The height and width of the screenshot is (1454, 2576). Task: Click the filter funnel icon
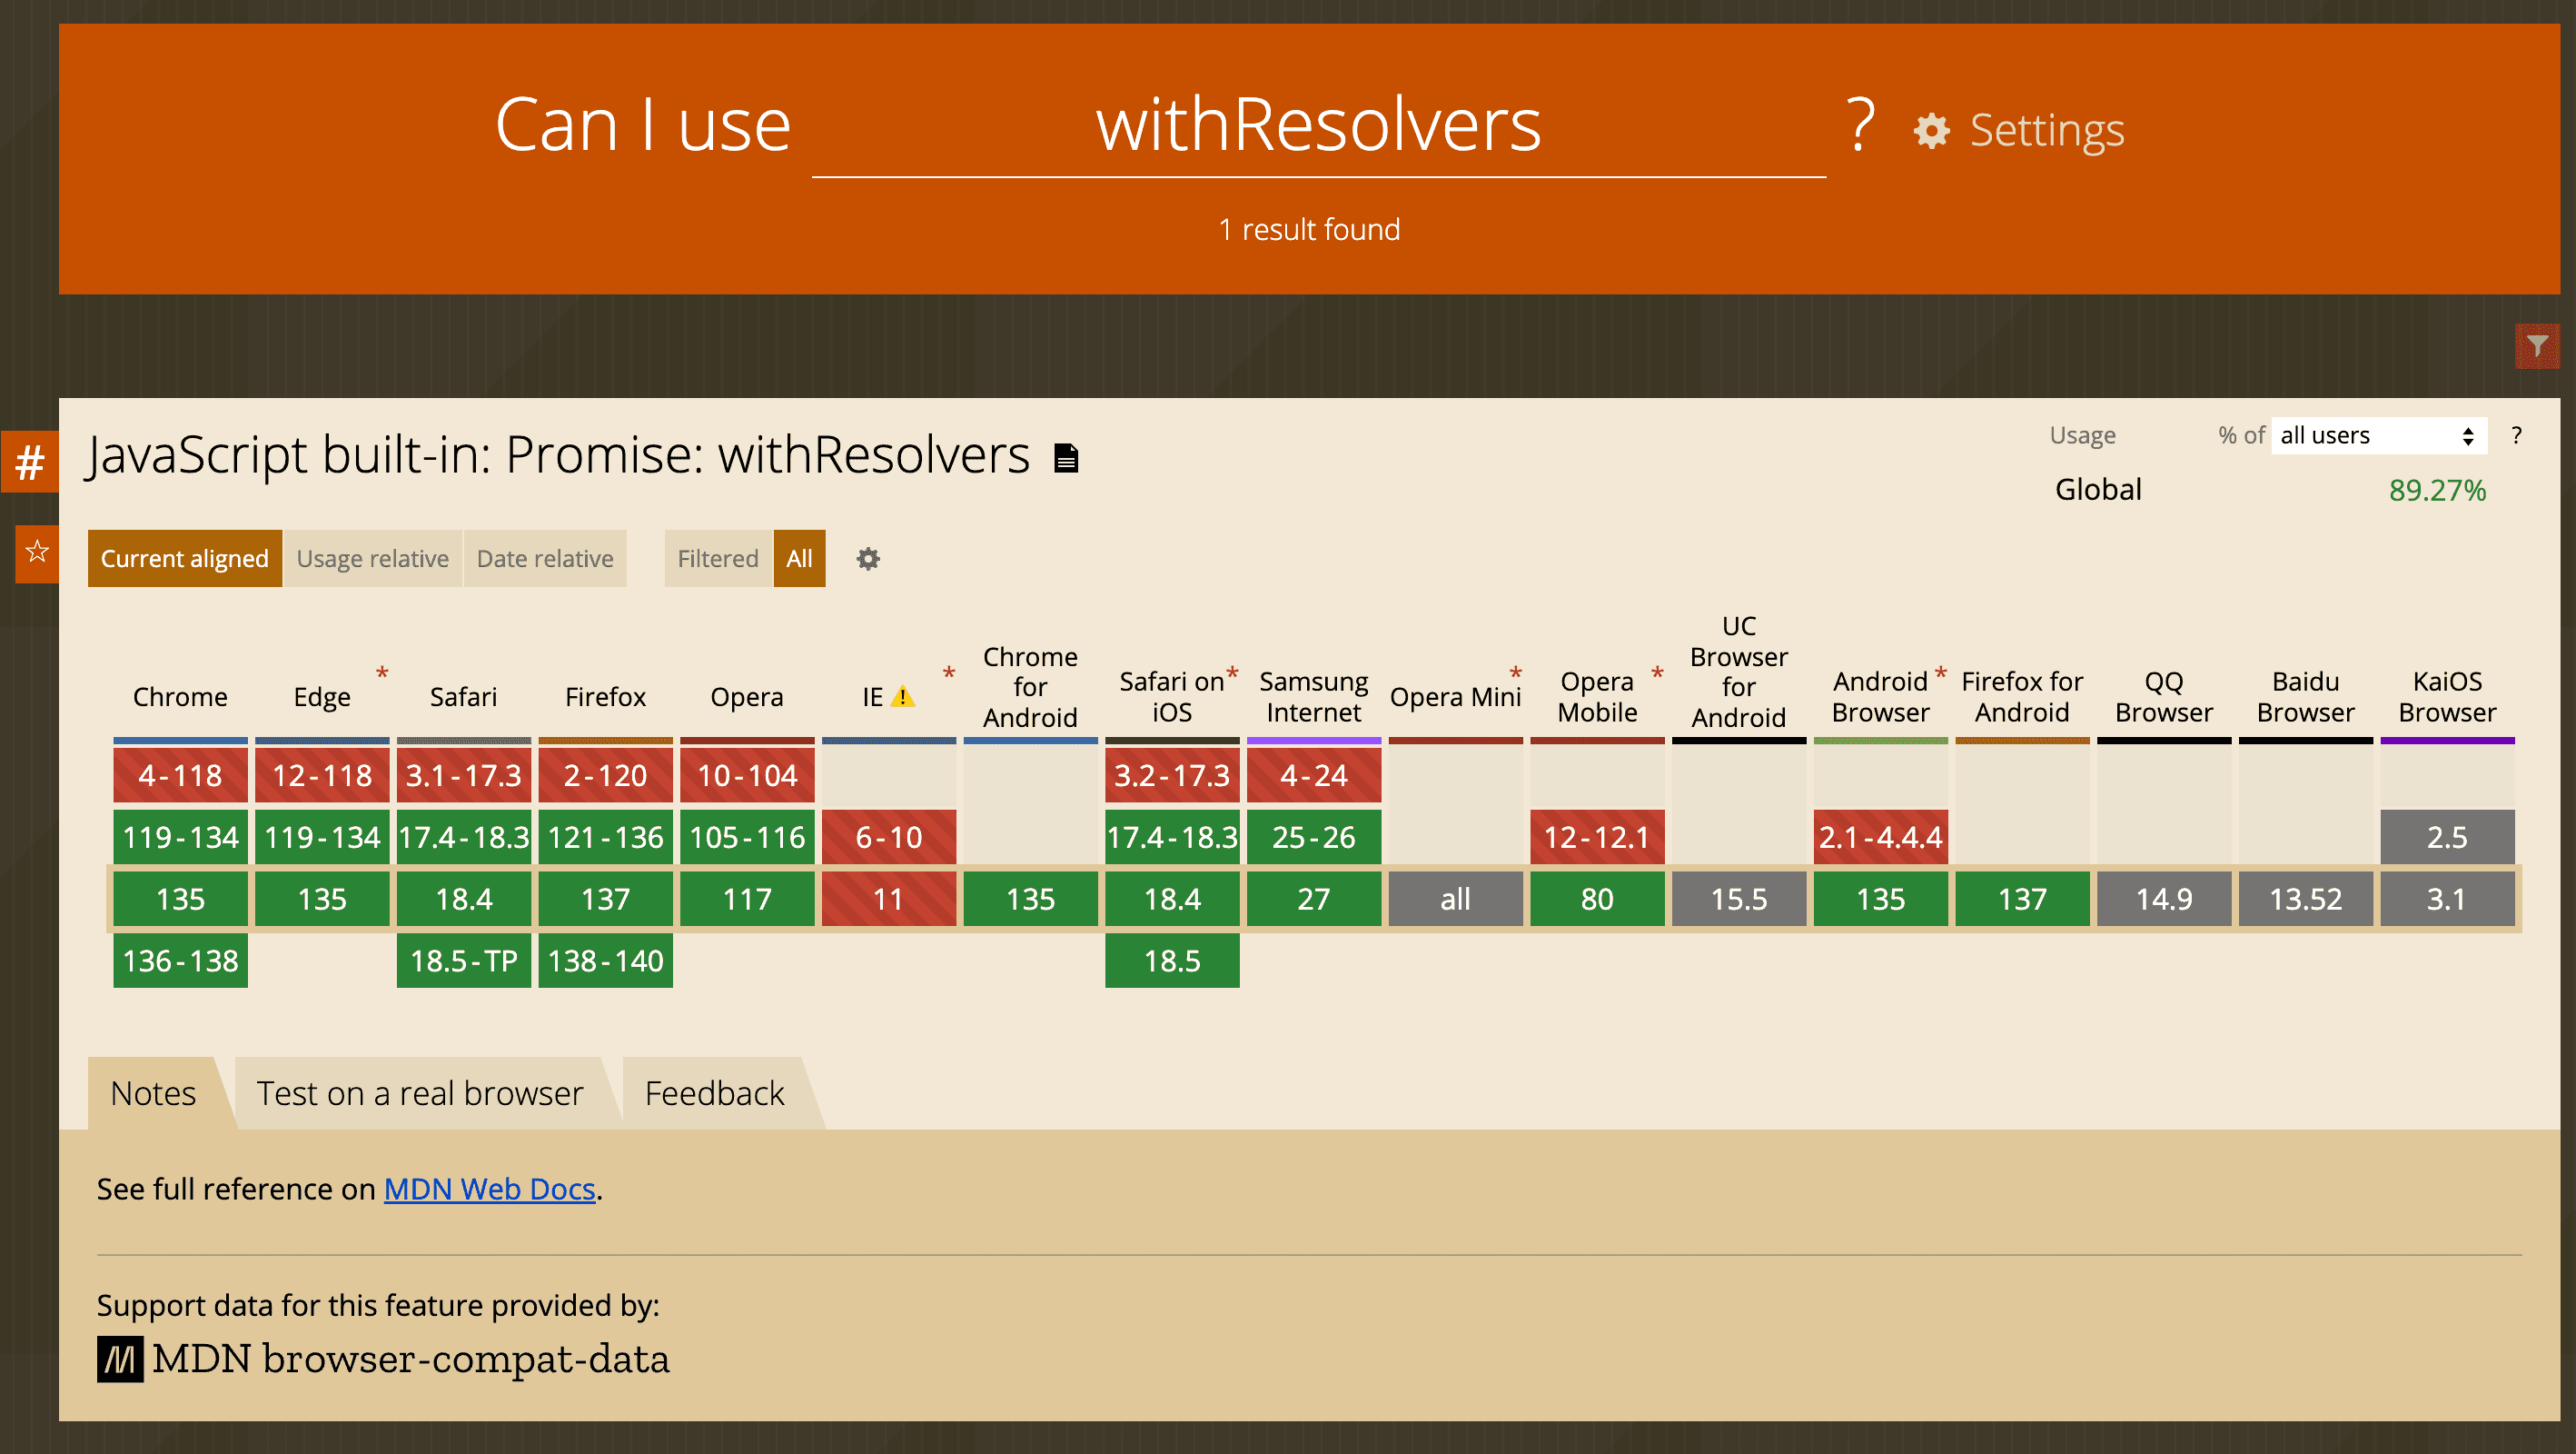click(x=2537, y=346)
